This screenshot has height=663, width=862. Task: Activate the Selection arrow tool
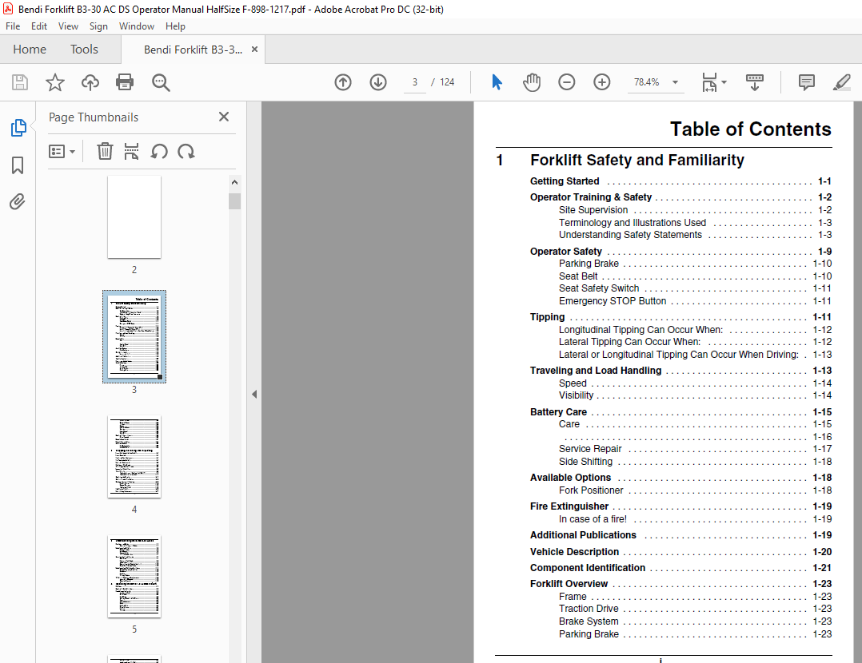click(x=497, y=82)
